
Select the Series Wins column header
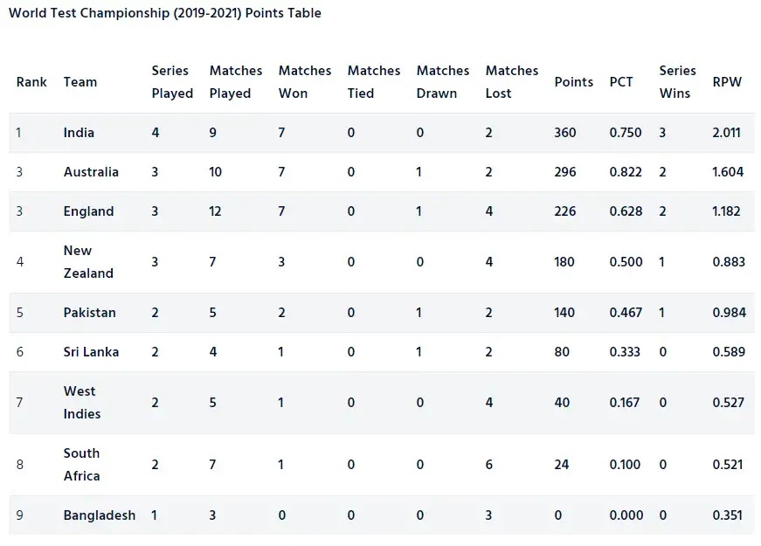pyautogui.click(x=677, y=82)
